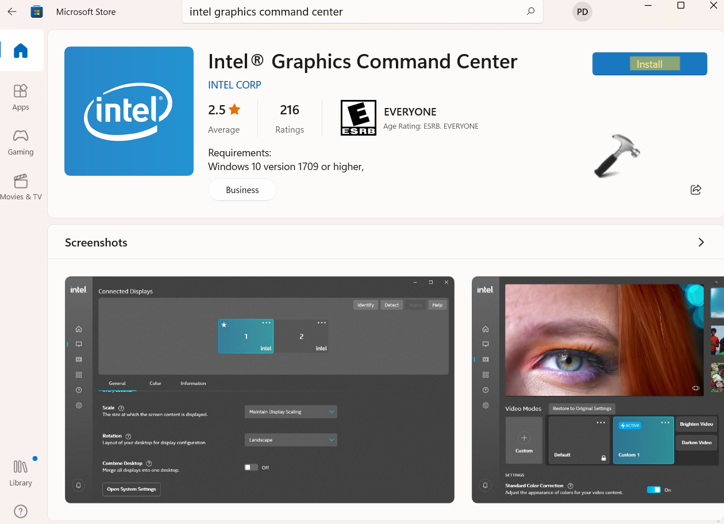Image resolution: width=724 pixels, height=524 pixels.
Task: Expand Screenshots section chevron
Action: tap(701, 242)
